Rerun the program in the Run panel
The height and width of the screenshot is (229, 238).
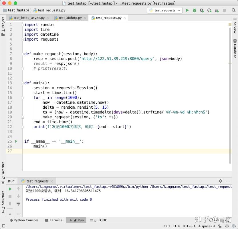[x=10, y=189]
